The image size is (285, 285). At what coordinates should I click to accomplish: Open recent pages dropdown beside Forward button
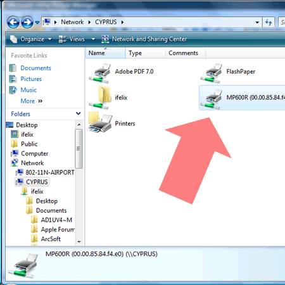click(x=37, y=22)
